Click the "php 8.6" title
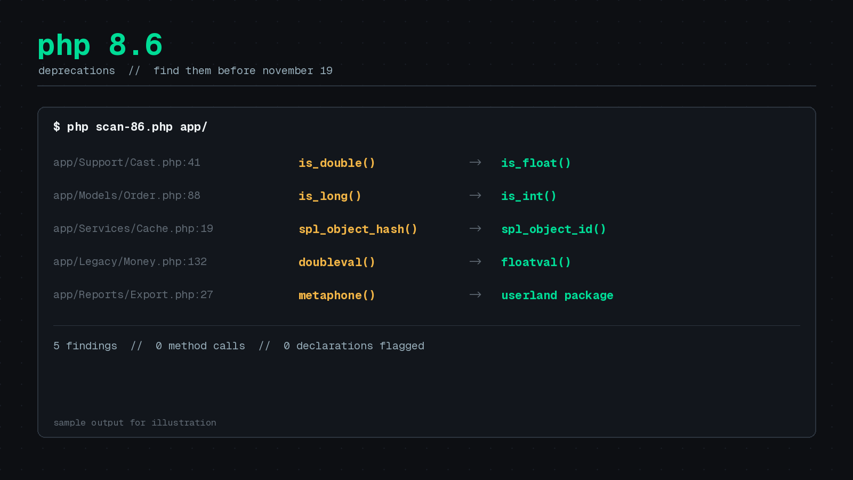 pos(100,45)
